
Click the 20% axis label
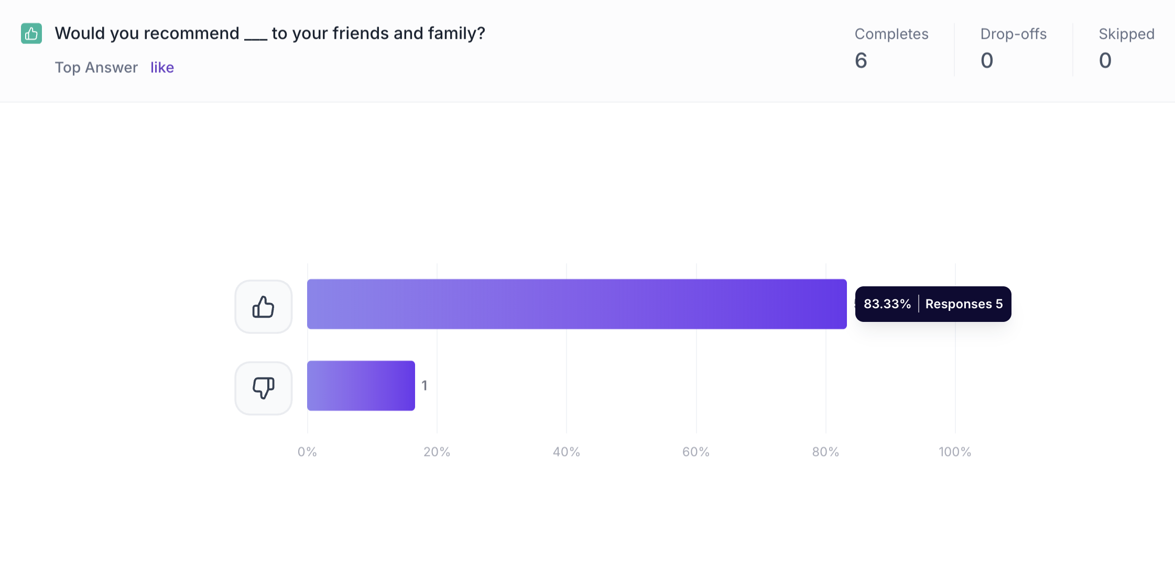click(x=437, y=452)
